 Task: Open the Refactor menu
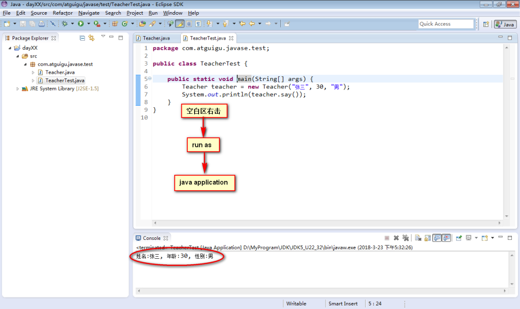[x=62, y=13]
